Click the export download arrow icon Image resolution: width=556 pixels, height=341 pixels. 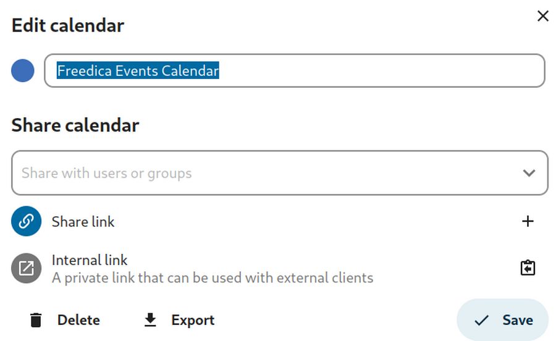pyautogui.click(x=150, y=320)
